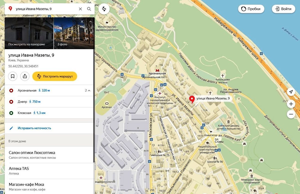
Task: Open Исправить неточность link
Action: (x=34, y=128)
